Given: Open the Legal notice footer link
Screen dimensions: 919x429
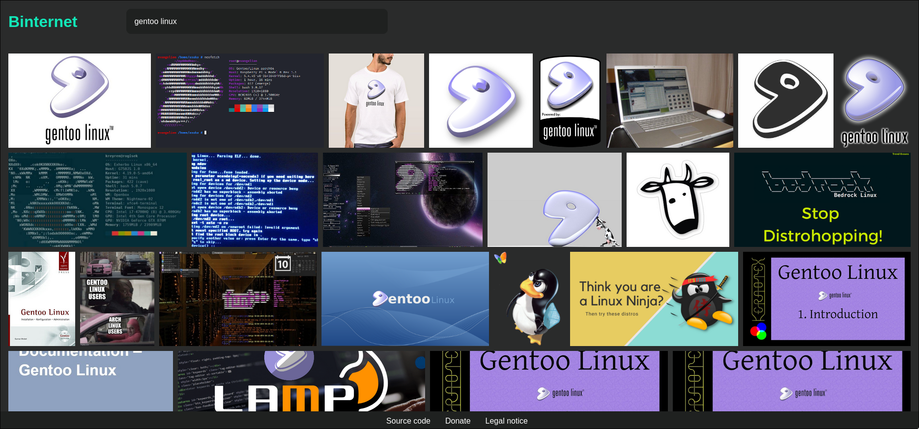Looking at the screenshot, I should 506,421.
